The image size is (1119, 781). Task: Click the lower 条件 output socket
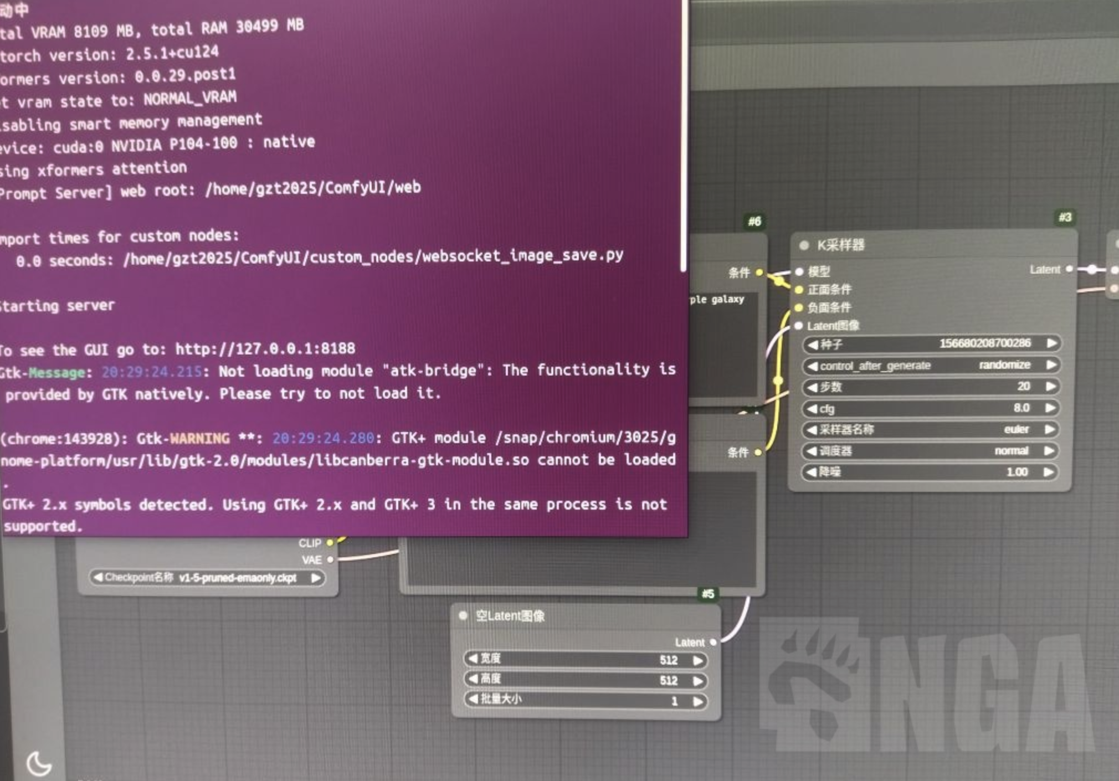pyautogui.click(x=758, y=452)
